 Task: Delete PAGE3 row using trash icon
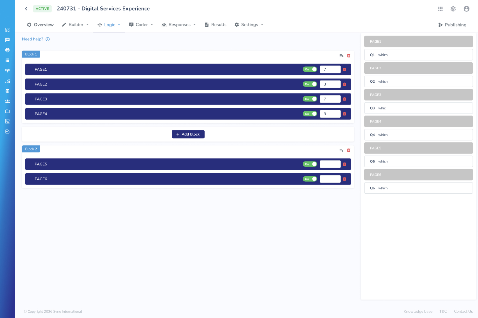(x=344, y=99)
